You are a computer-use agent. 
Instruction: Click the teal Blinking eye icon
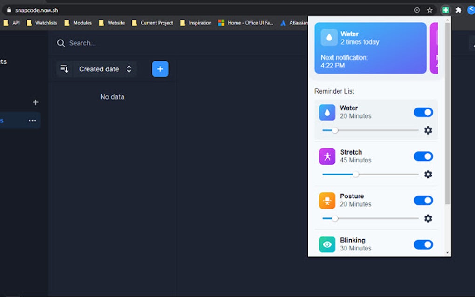coord(327,244)
